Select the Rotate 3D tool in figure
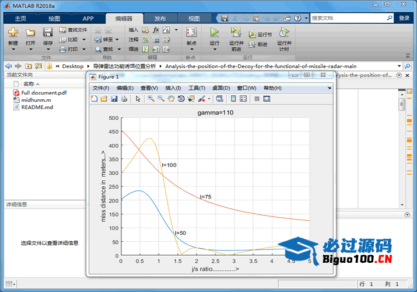This screenshot has height=292, width=417. point(181,99)
